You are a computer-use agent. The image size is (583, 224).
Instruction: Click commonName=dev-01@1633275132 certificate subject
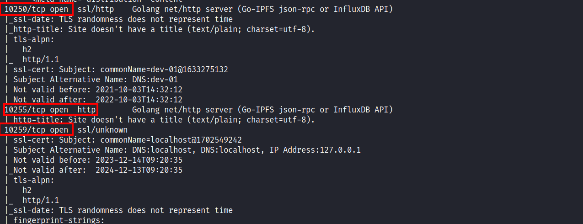point(164,69)
